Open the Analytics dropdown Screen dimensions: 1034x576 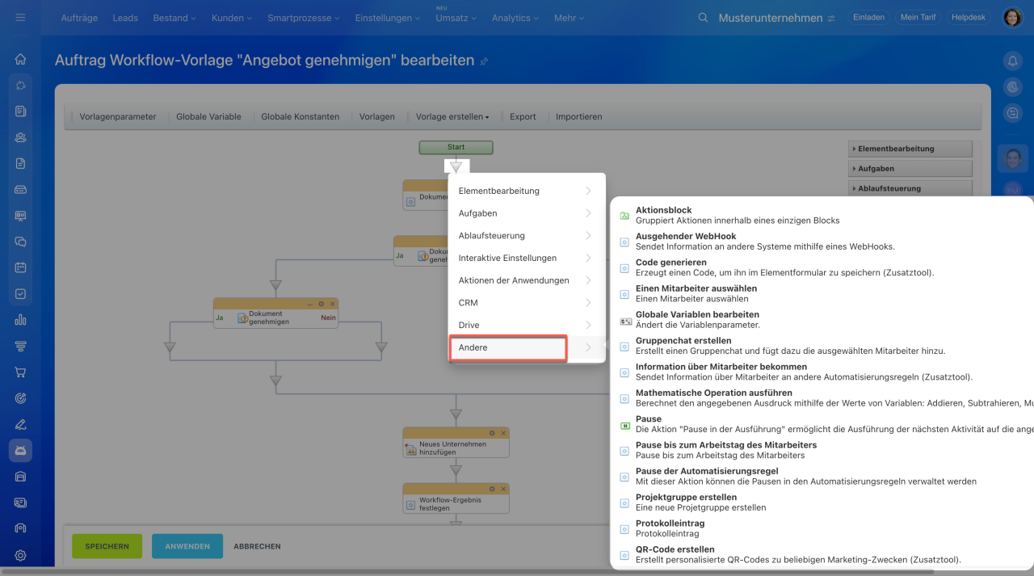[x=515, y=18]
